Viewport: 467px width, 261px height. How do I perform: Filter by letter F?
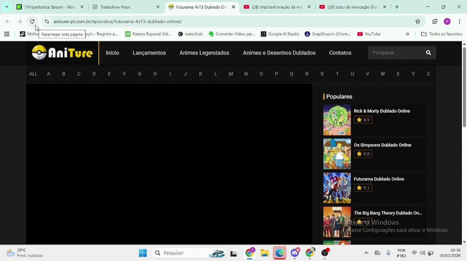pos(124,74)
